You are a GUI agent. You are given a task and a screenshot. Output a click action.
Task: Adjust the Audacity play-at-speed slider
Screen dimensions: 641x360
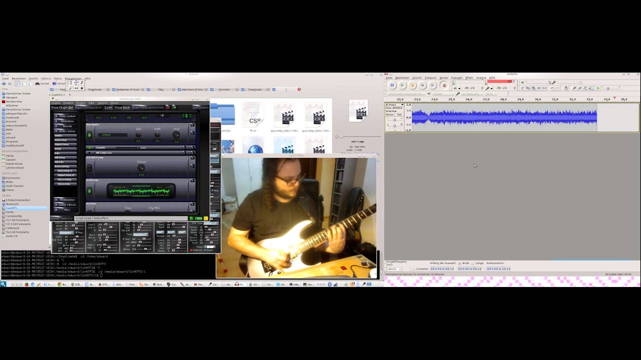(611, 88)
